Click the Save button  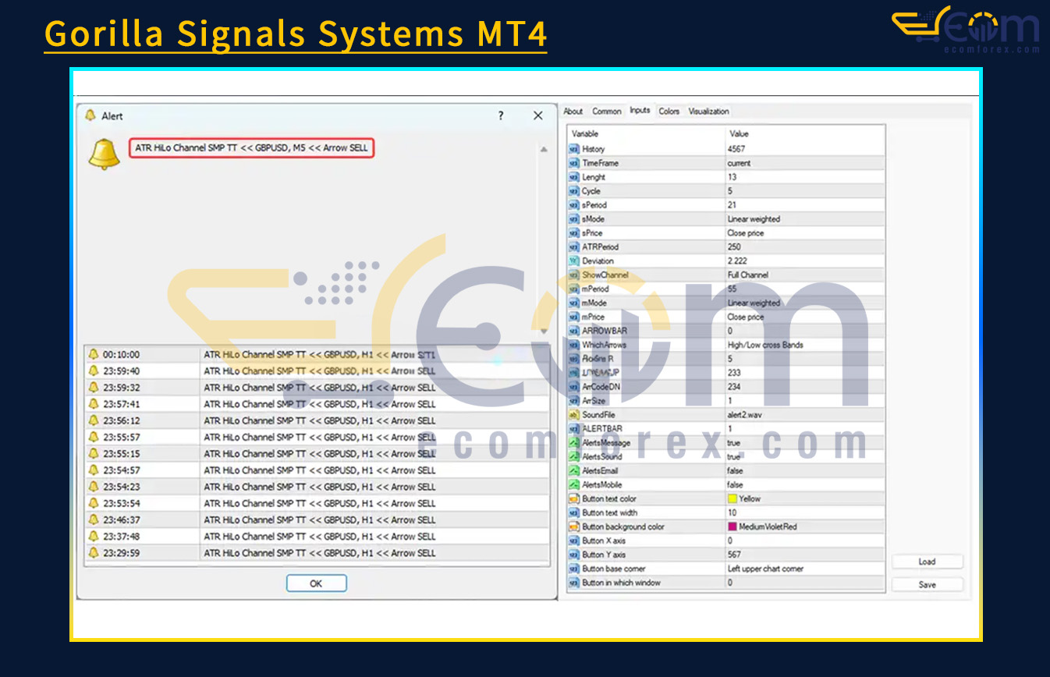[x=927, y=584]
